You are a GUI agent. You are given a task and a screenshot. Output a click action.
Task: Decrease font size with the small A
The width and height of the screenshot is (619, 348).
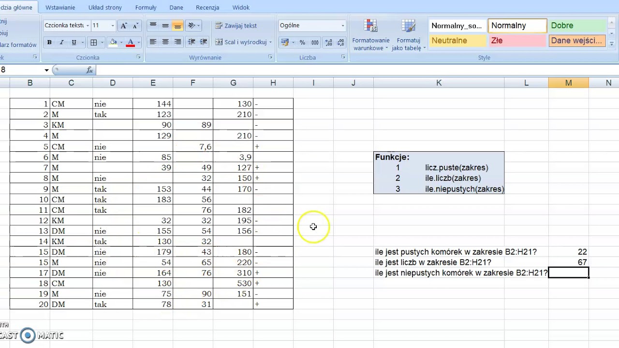point(135,26)
